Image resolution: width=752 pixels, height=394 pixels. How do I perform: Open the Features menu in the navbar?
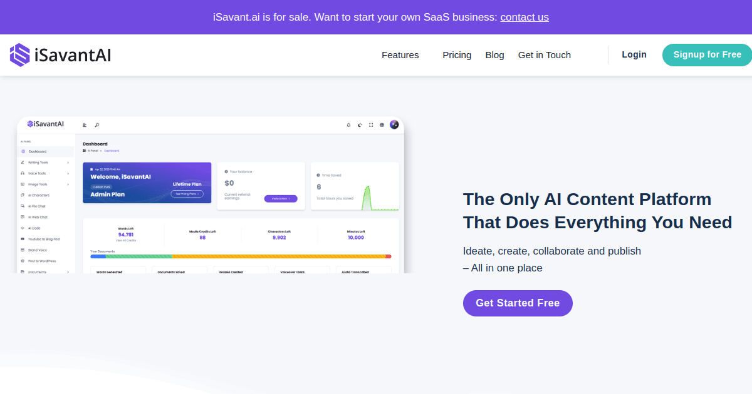click(400, 55)
